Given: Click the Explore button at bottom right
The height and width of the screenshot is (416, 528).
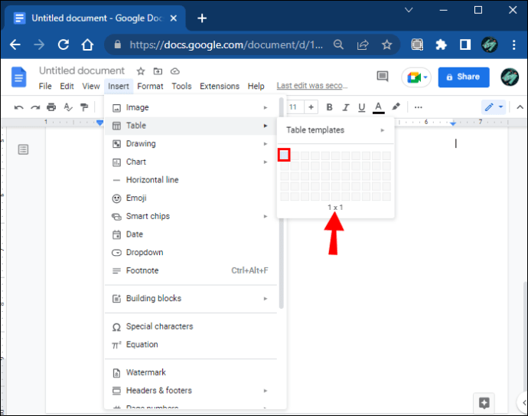Looking at the screenshot, I should coord(484,402).
